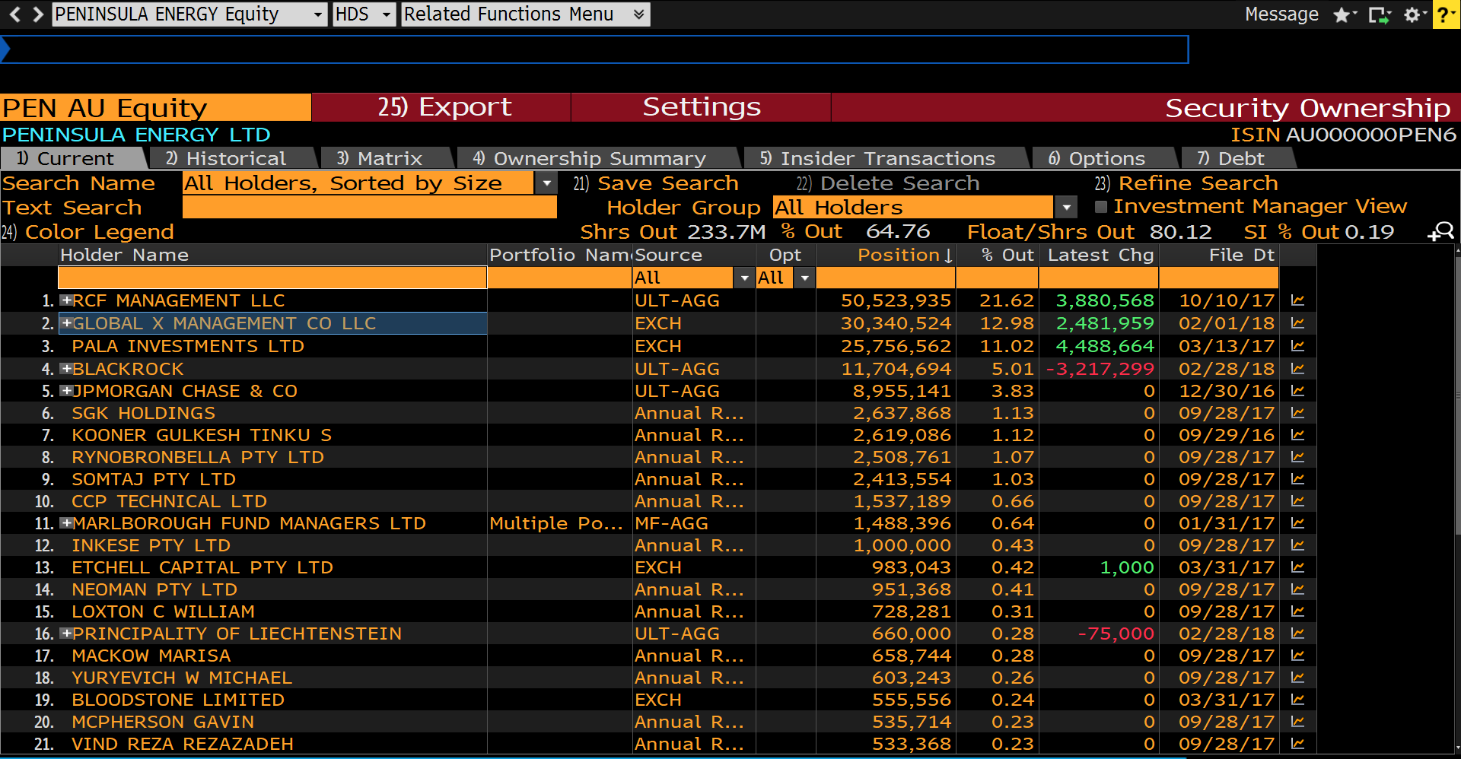Click the zoom magnifier icon
Viewport: 1461px width, 759px height.
click(x=1441, y=232)
